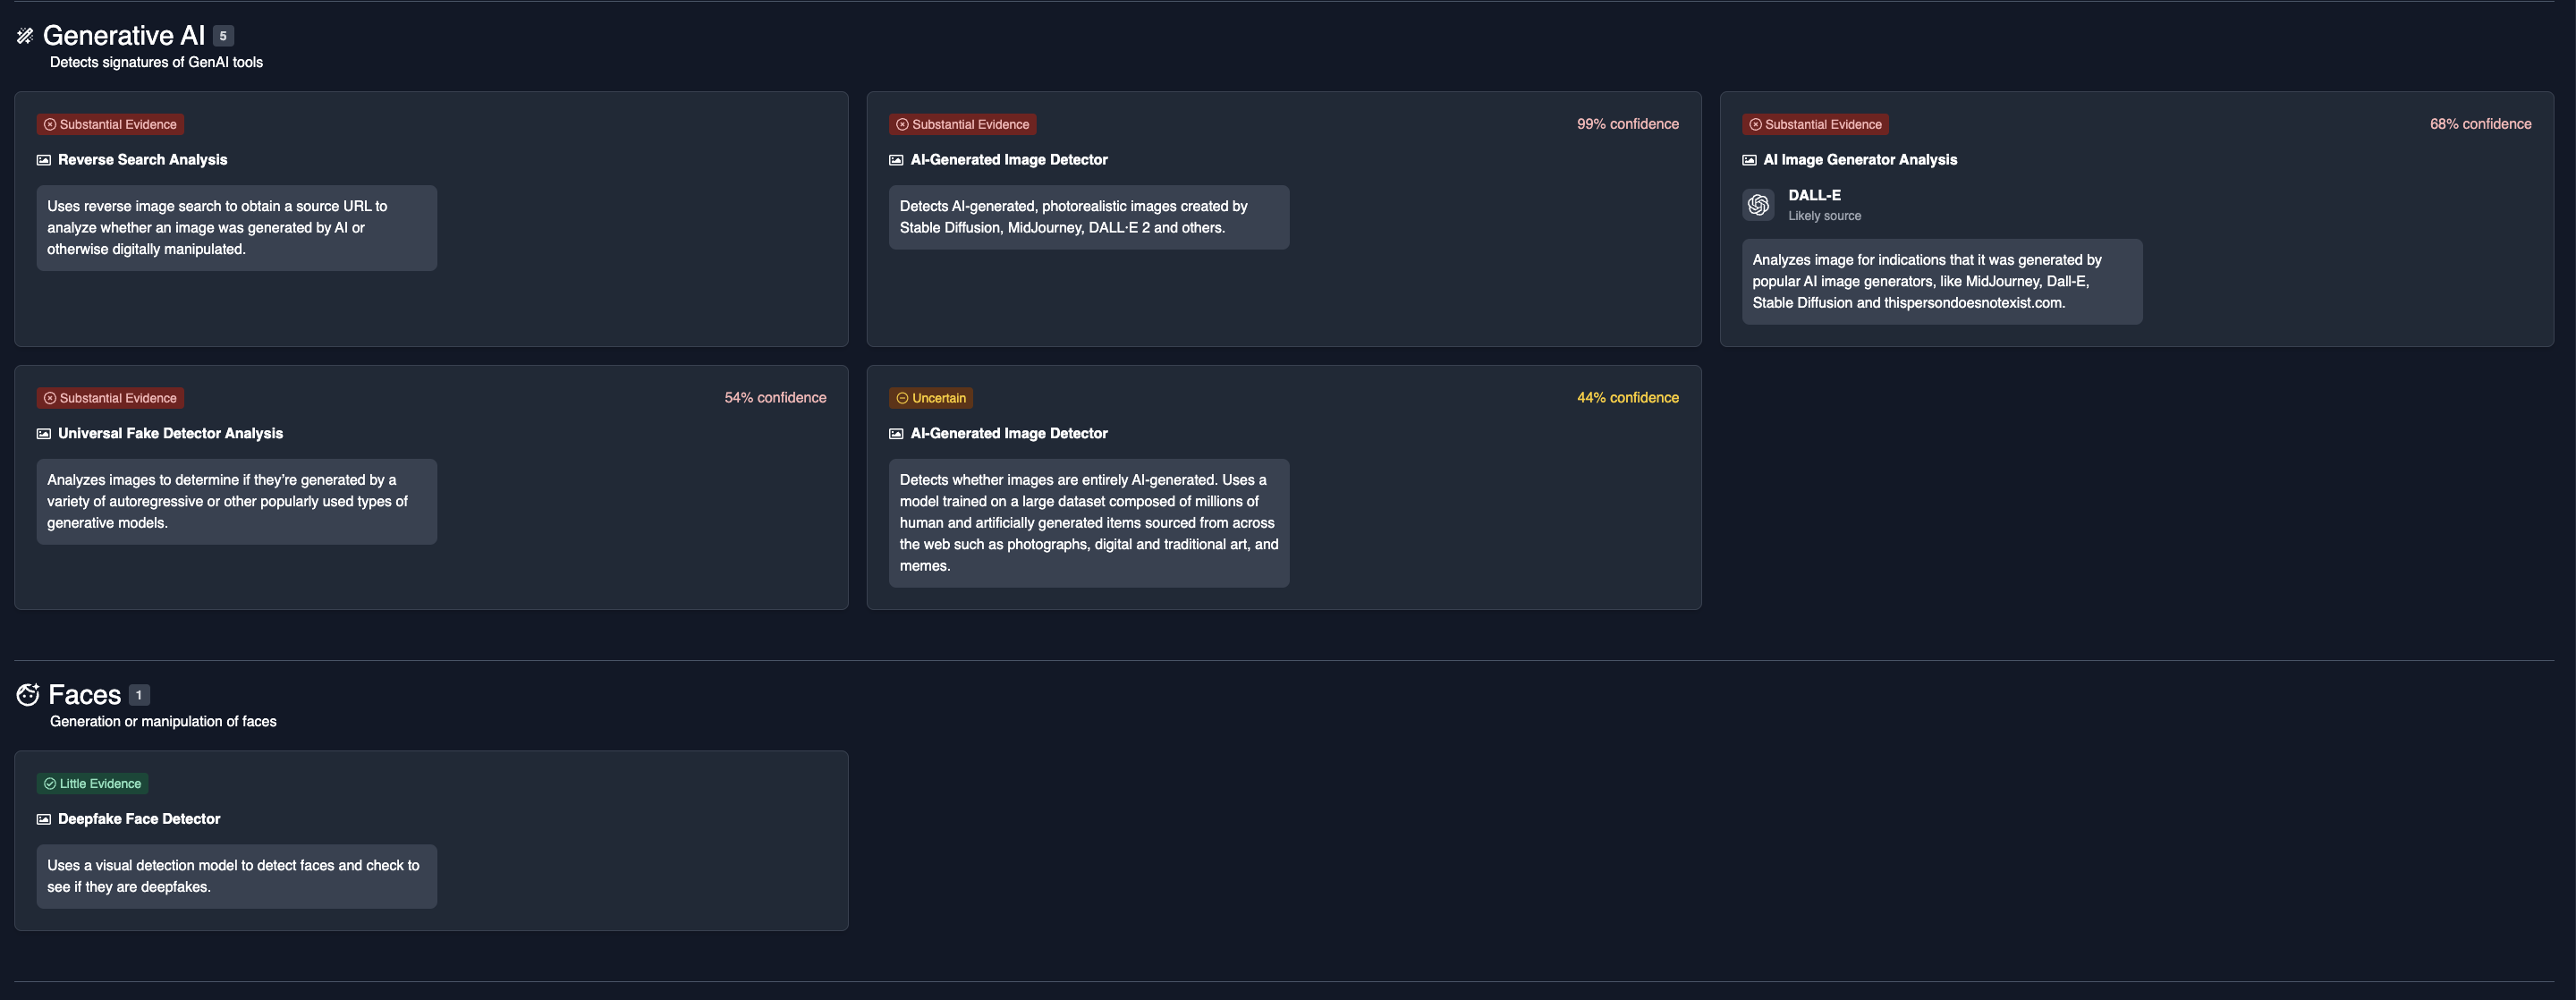Click the count badge 1 beside Faces
2576x1000 pixels.
pos(139,695)
